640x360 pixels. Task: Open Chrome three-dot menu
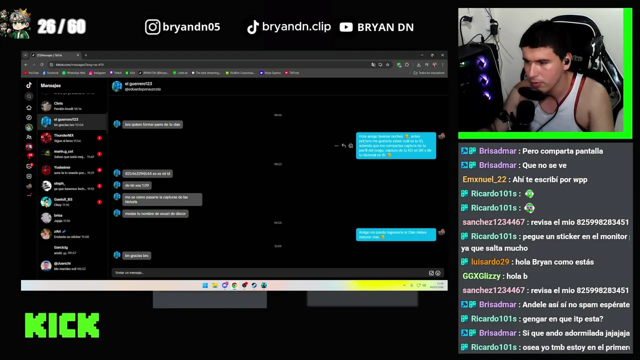(442, 64)
